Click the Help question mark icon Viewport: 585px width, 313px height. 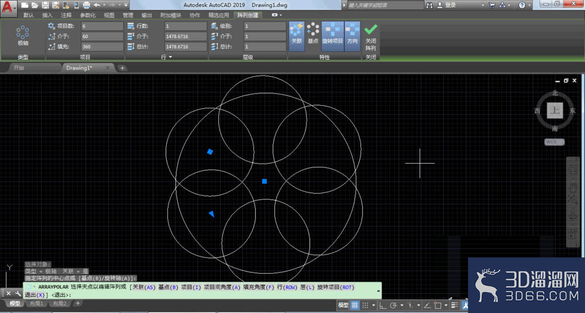coord(522,5)
